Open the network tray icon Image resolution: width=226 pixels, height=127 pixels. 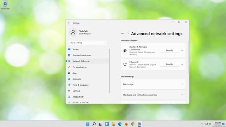tap(207, 124)
